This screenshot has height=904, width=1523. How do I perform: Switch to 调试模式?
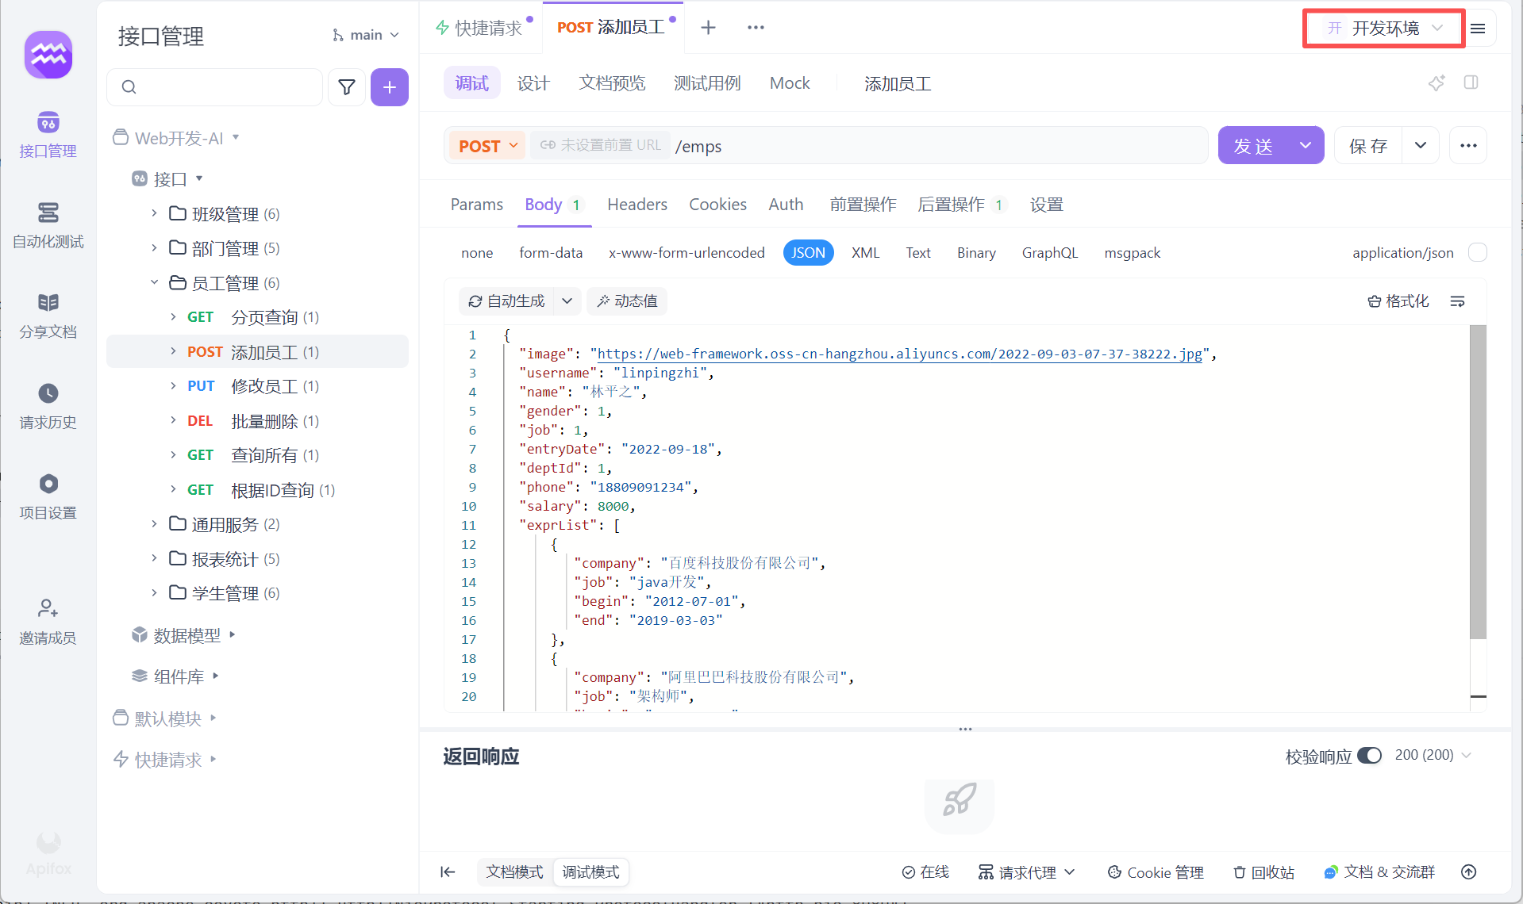pos(591,872)
